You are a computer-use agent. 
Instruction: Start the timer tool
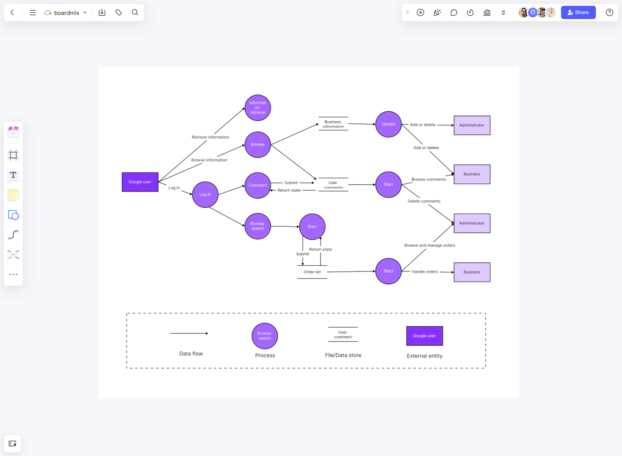pos(470,12)
